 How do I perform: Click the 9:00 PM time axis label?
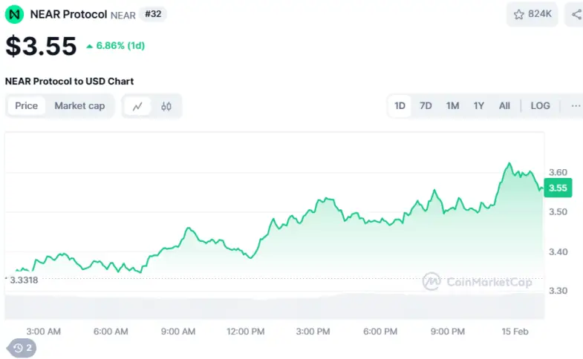(x=448, y=332)
